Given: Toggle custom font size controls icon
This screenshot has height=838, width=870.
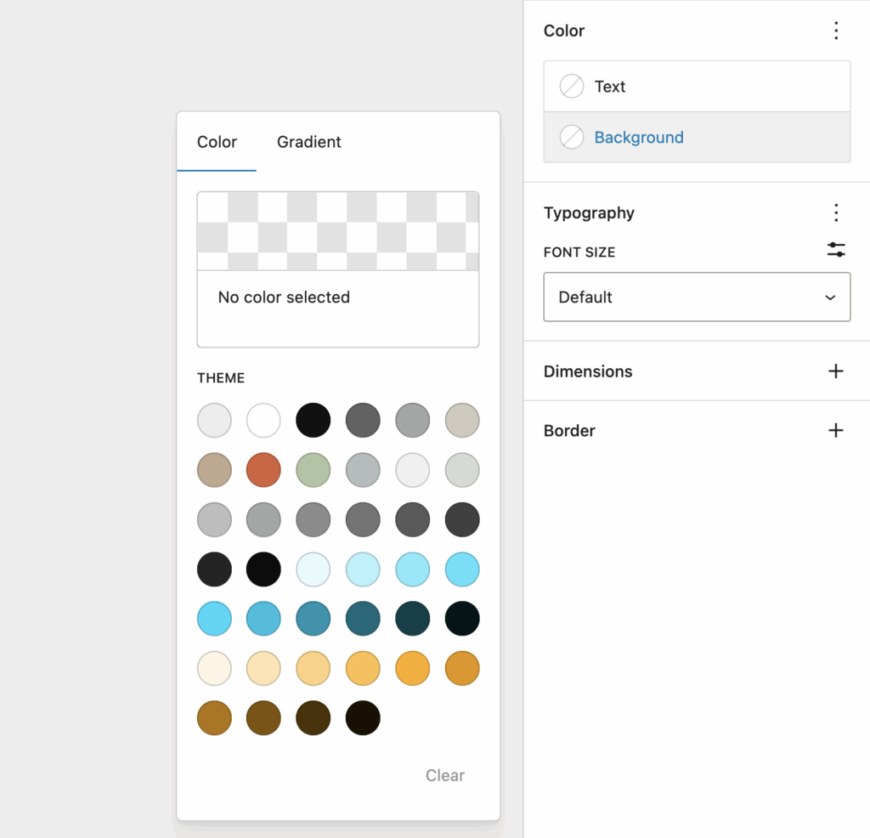Looking at the screenshot, I should click(x=836, y=250).
